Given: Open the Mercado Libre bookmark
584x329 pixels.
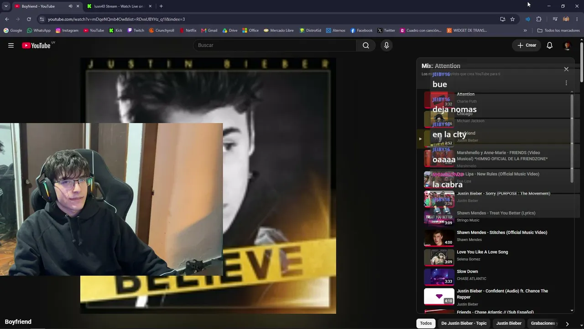Looking at the screenshot, I should pos(278,31).
